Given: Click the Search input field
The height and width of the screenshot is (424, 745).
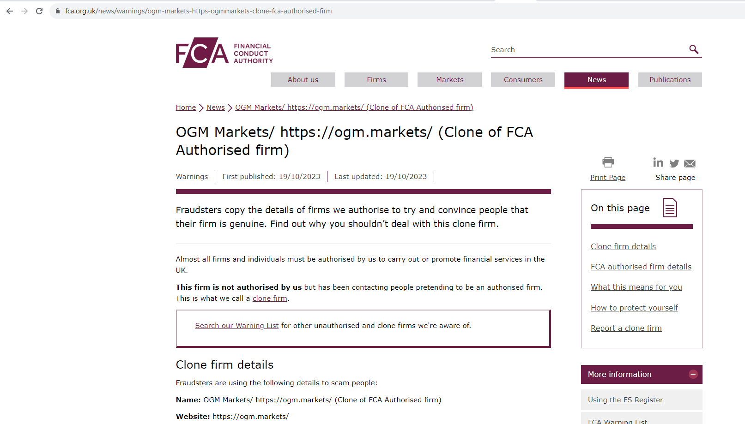Looking at the screenshot, I should 587,50.
